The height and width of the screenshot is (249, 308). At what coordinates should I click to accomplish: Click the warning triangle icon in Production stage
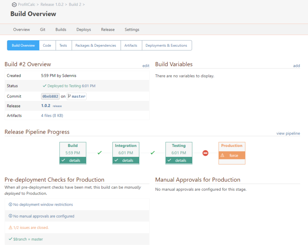coord(223,156)
